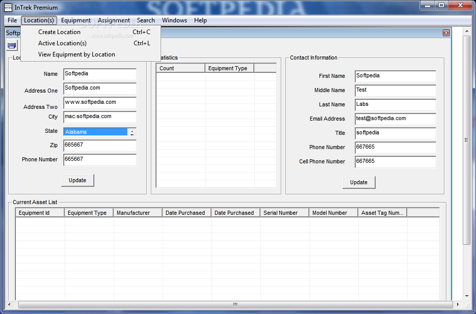Click the Model Number column header
Screen dimensions: 476x314
[334, 213]
